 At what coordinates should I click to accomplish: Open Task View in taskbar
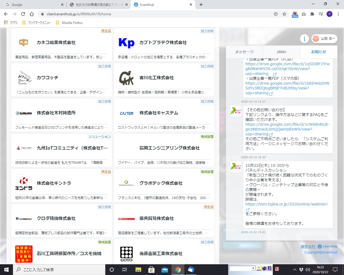(x=125, y=270)
